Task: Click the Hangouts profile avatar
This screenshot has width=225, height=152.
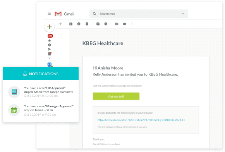Action: [x=50, y=64]
